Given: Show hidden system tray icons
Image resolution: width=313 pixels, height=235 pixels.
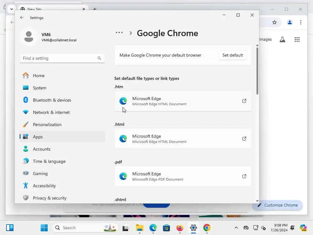Looking at the screenshot, I should pyautogui.click(x=236, y=228).
